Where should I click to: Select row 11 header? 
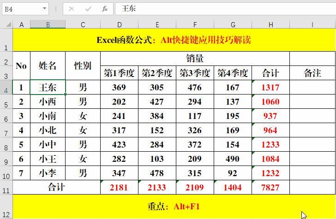click(x=6, y=187)
